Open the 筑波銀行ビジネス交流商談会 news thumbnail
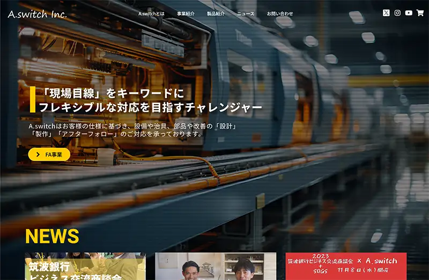The height and width of the screenshot is (280, 429). tap(85, 267)
